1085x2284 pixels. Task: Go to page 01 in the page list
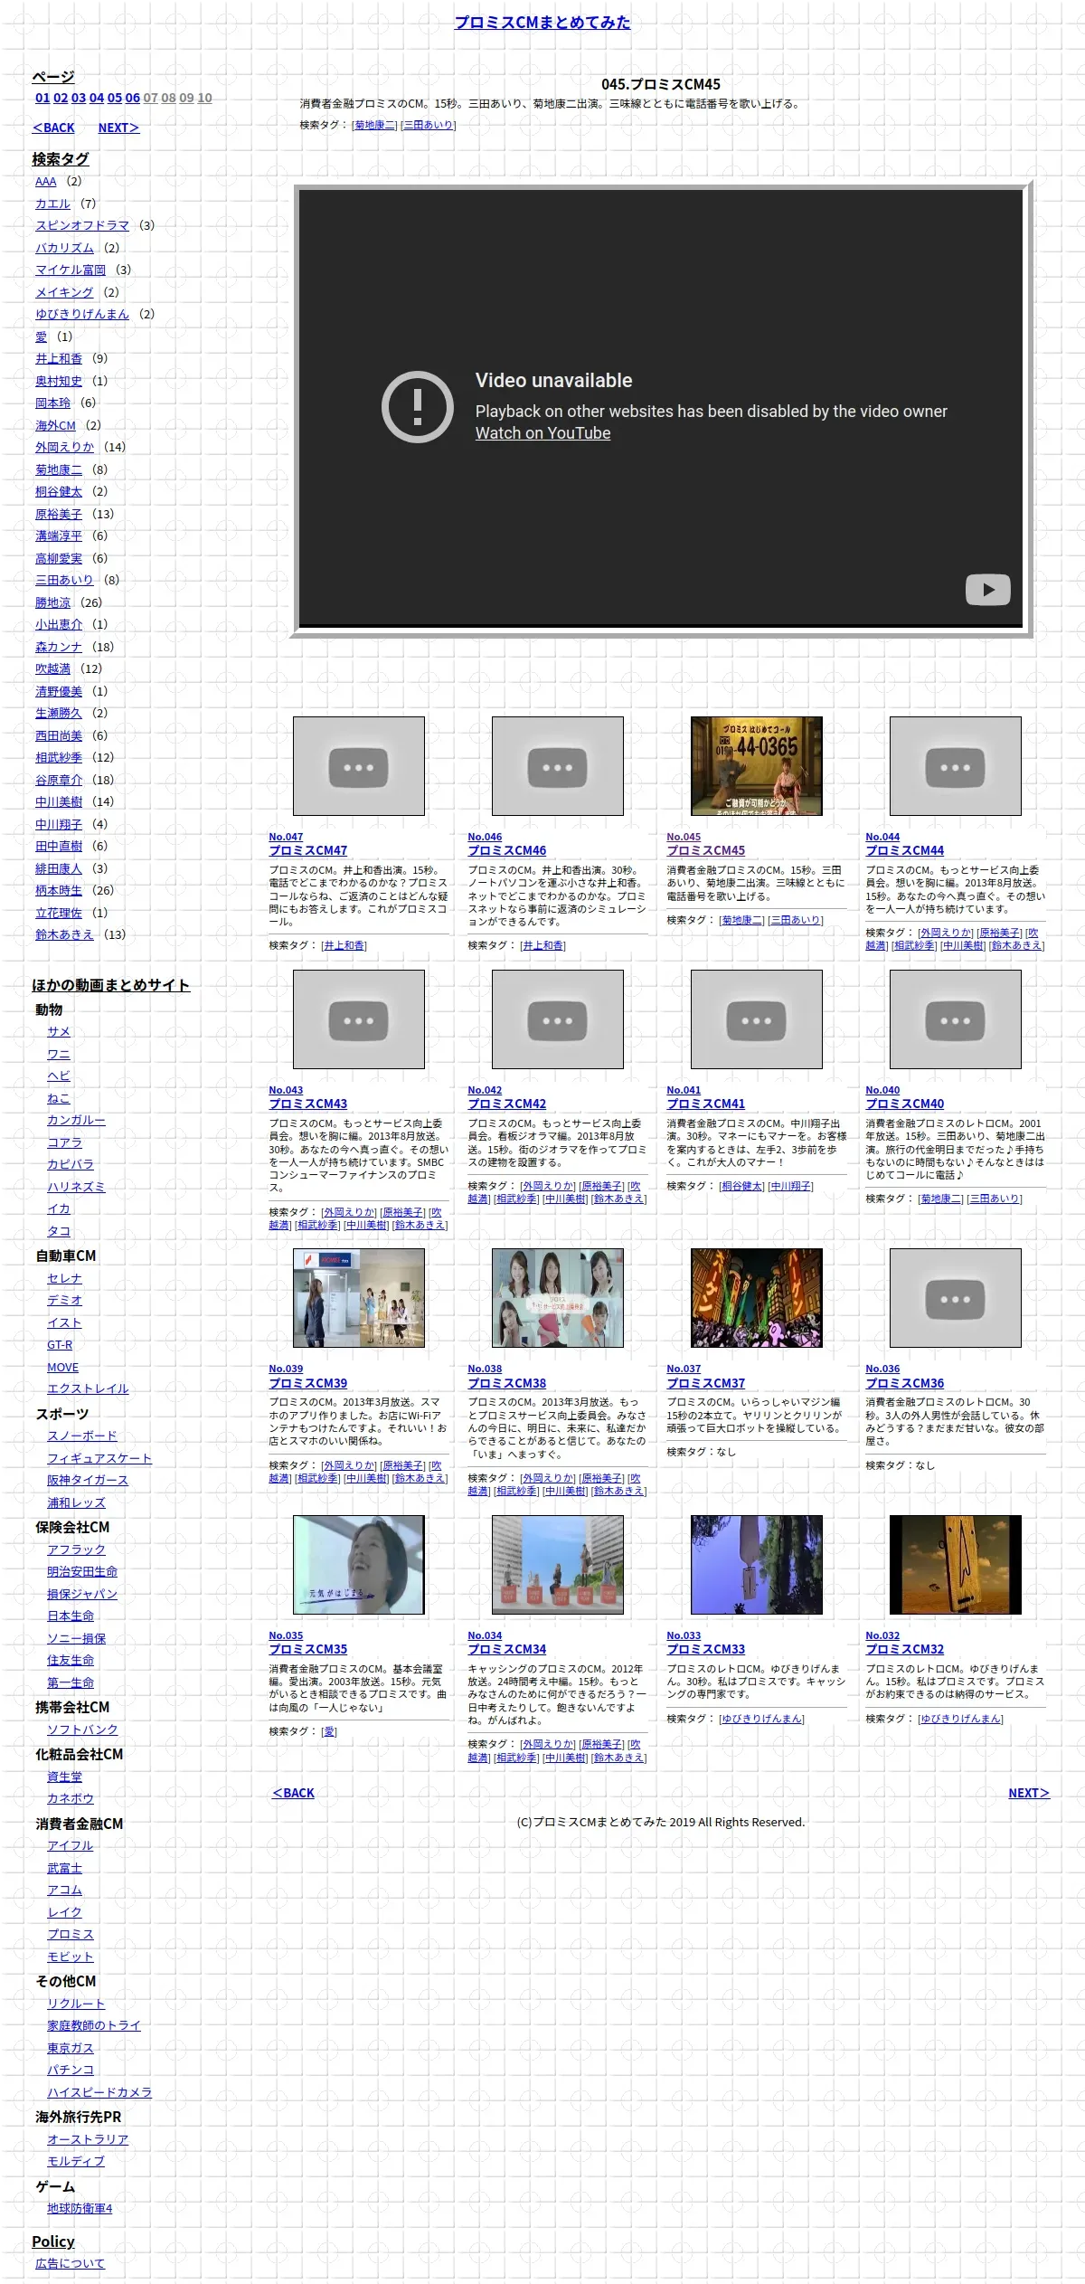42,98
